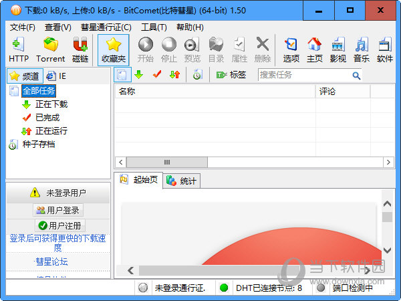Screen dimensions: 401x301
Task: Open the 工具(T) menu
Action: 154,27
